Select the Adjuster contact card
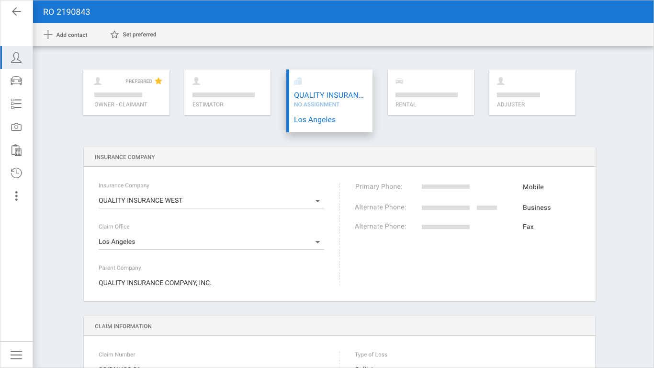Screen dimensions: 654x368 coord(532,92)
